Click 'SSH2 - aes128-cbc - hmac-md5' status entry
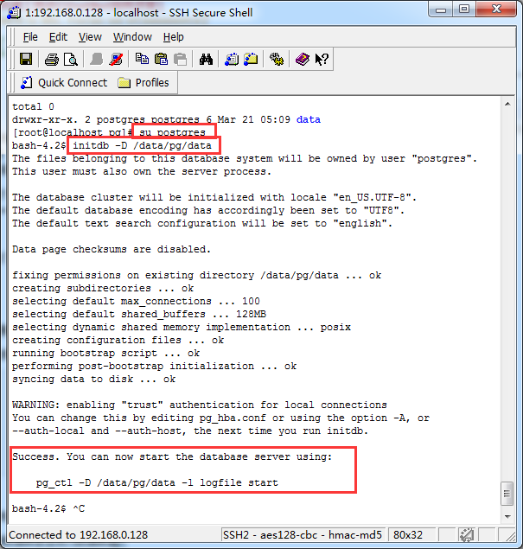The width and height of the screenshot is (523, 549). (303, 534)
